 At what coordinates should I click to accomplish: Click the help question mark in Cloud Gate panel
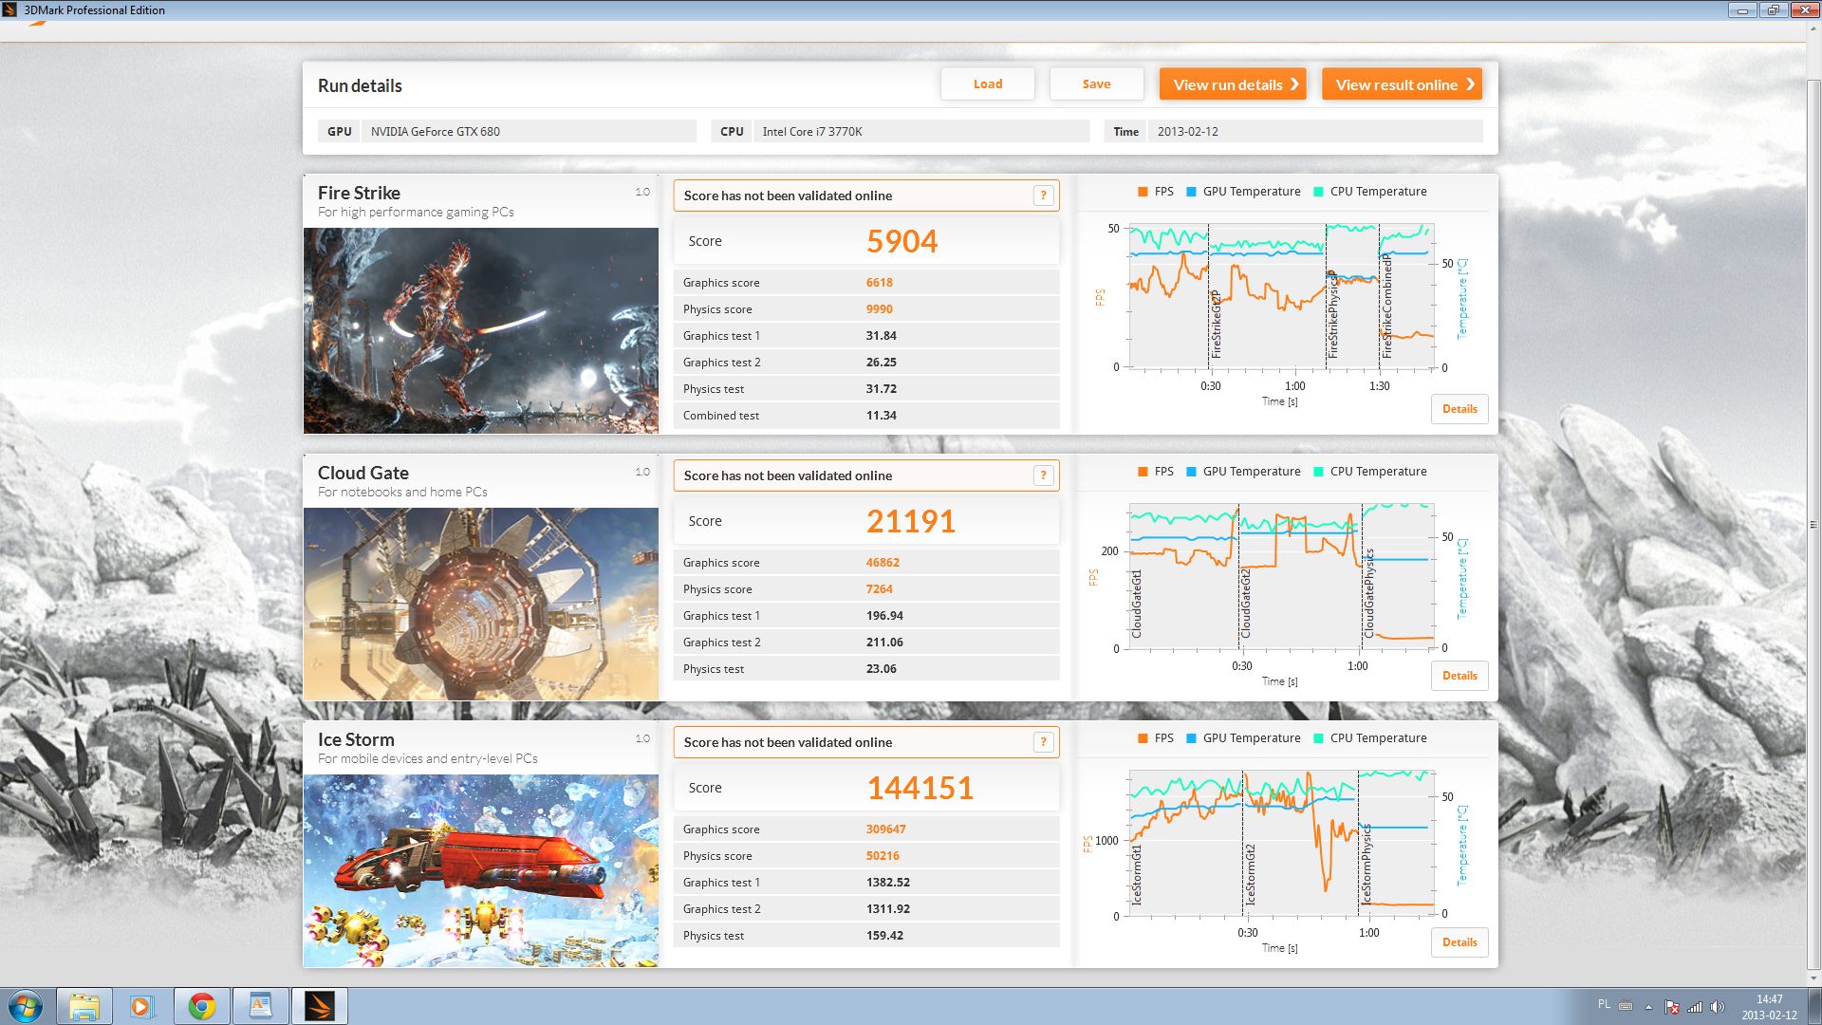[1043, 475]
